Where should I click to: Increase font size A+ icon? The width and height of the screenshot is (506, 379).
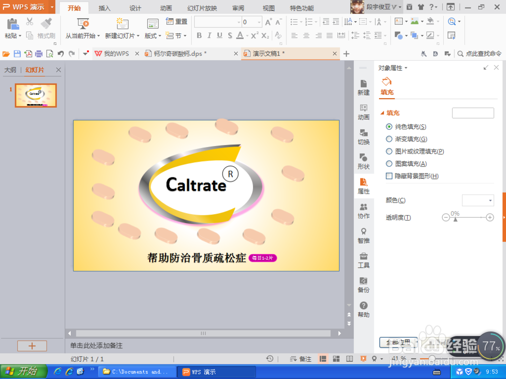point(268,22)
